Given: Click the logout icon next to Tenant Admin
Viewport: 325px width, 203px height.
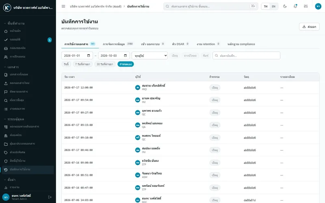Looking at the screenshot, I should [x=50, y=197].
